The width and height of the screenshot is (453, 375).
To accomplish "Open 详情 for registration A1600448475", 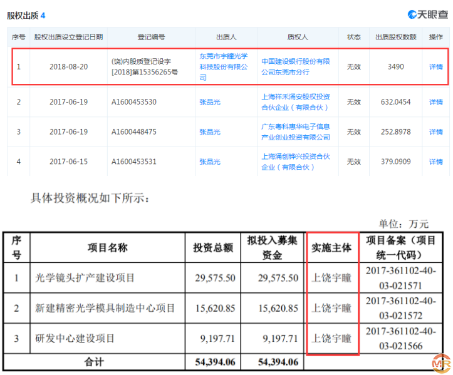I will (x=435, y=132).
